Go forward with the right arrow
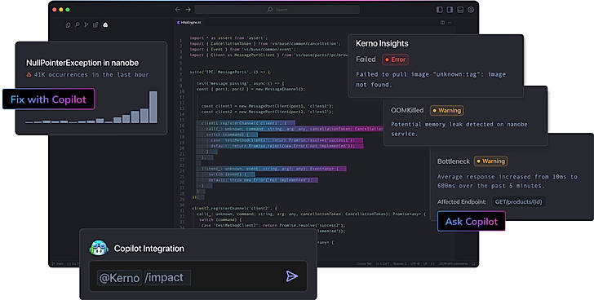Viewport: 594px width, 300px height. (x=188, y=10)
